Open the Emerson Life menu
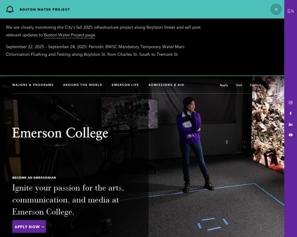The width and height of the screenshot is (297, 237). click(125, 85)
